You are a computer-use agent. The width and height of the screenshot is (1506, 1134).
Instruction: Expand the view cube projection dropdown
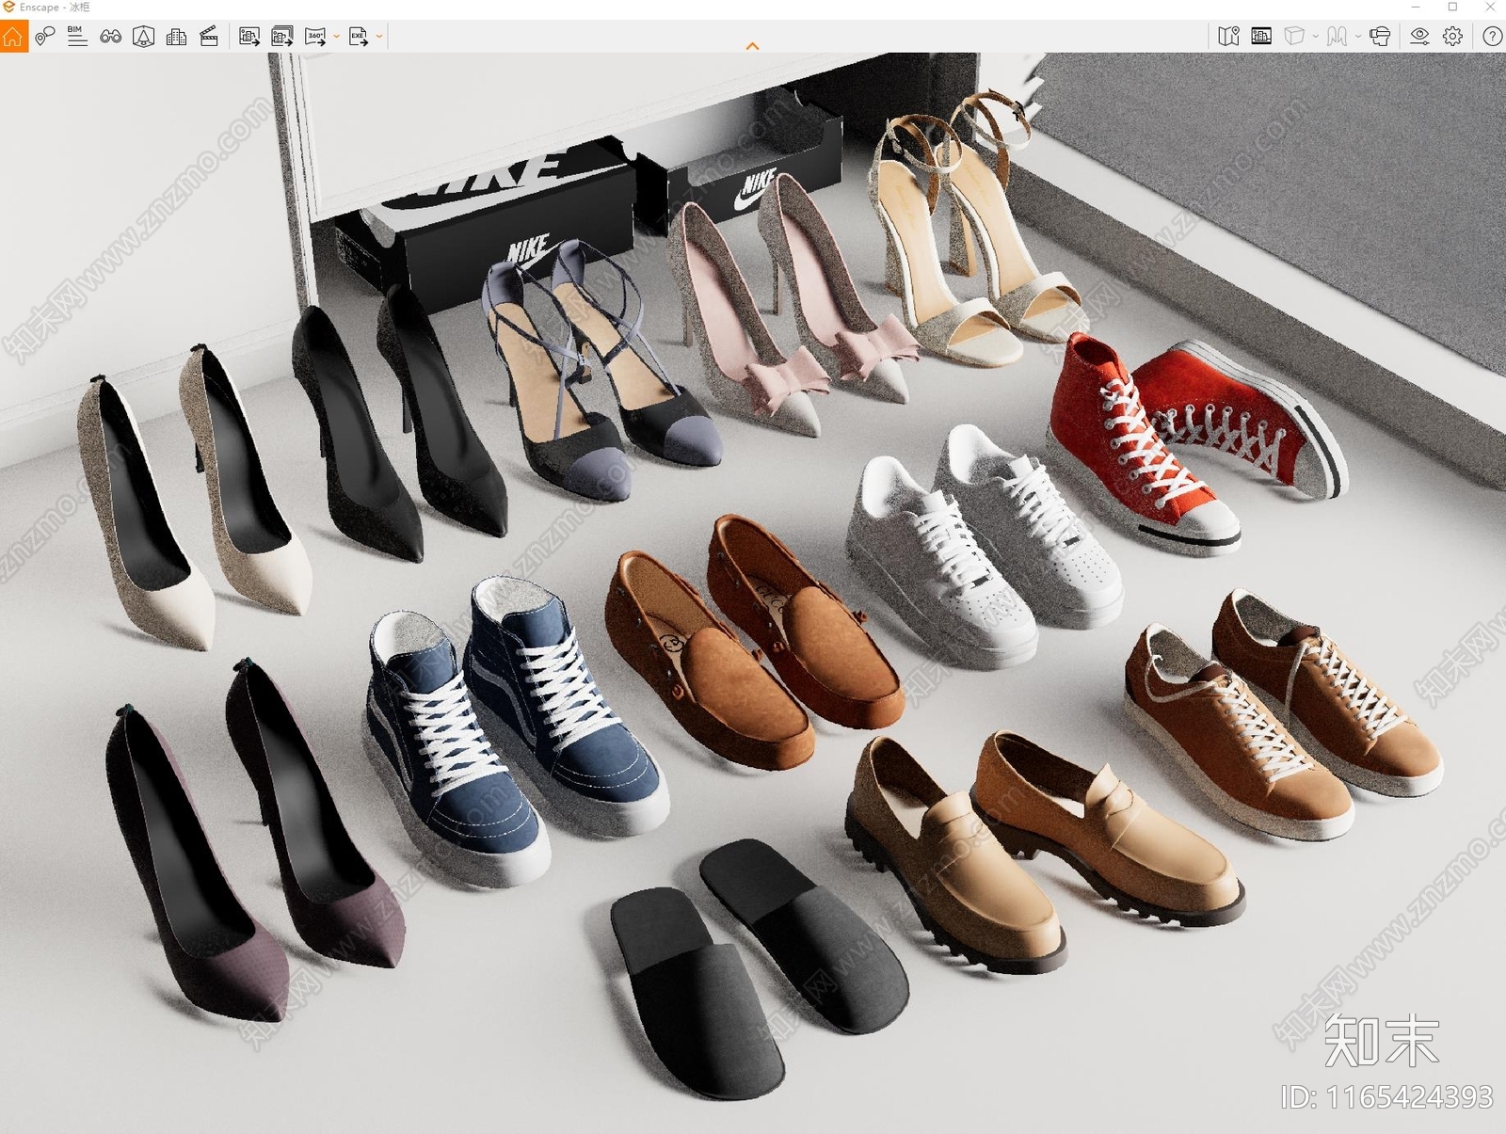pyautogui.click(x=1316, y=37)
